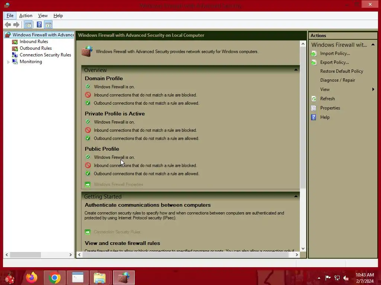Collapse the Getting Started section
Viewport: 381px width, 285px height.
pos(296,196)
